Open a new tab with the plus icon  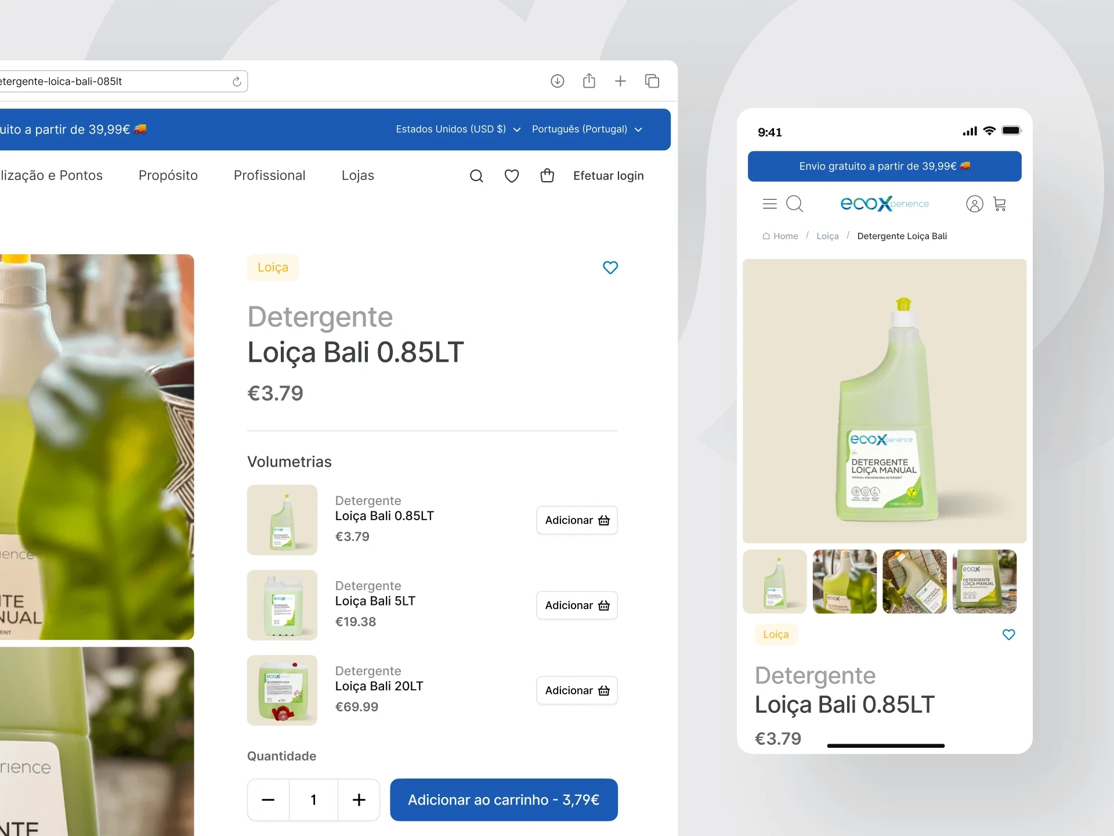[x=620, y=81]
